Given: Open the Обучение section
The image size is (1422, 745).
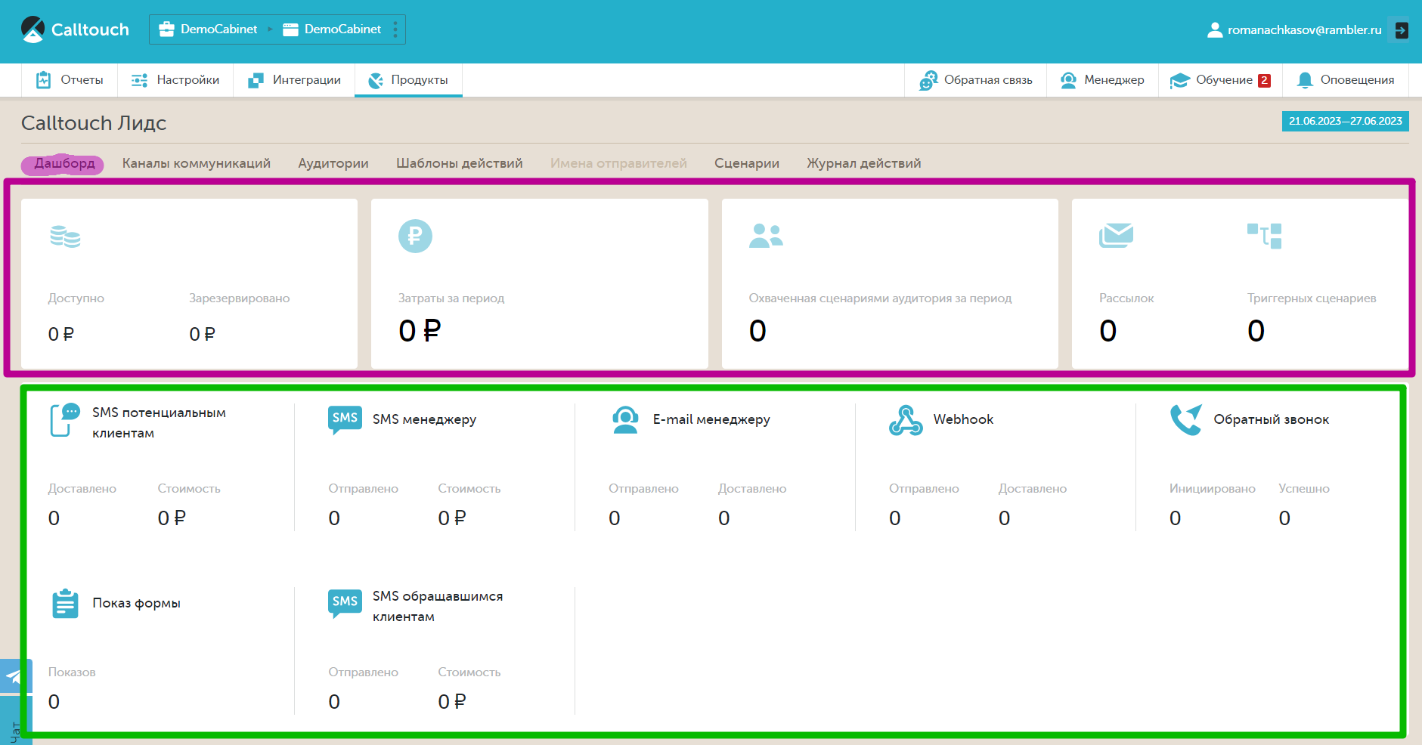Looking at the screenshot, I should 1221,80.
